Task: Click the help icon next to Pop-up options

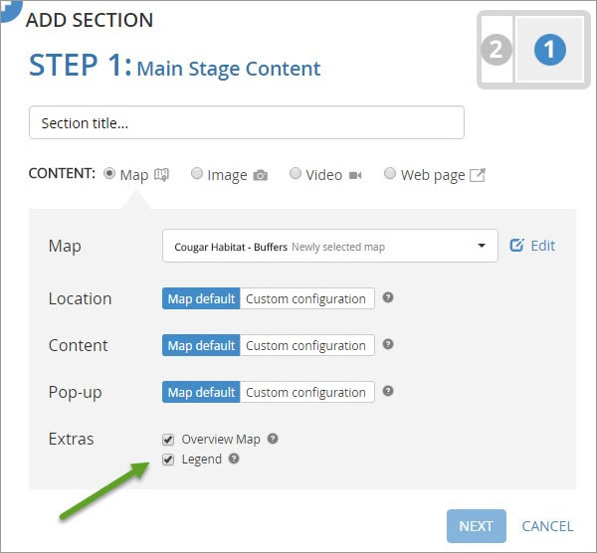Action: (x=388, y=391)
